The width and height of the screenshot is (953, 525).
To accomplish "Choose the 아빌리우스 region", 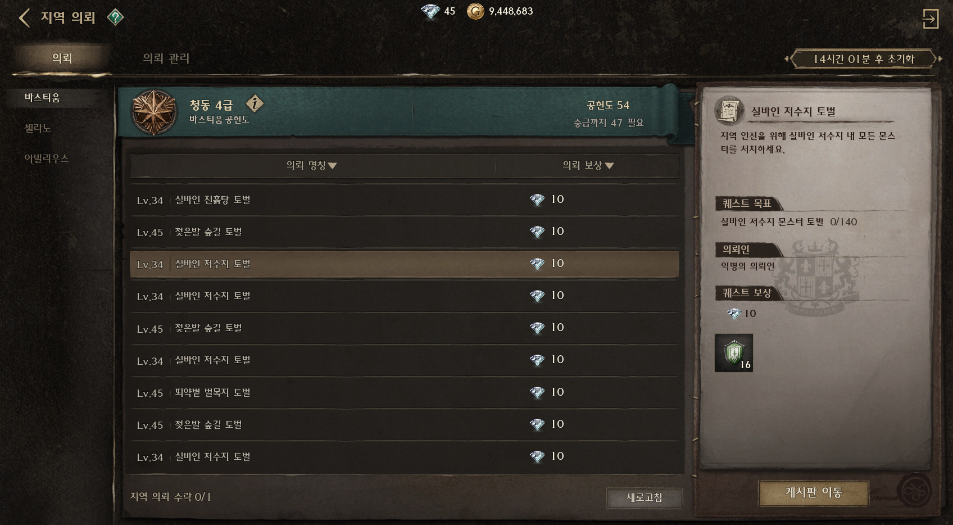I will [47, 159].
